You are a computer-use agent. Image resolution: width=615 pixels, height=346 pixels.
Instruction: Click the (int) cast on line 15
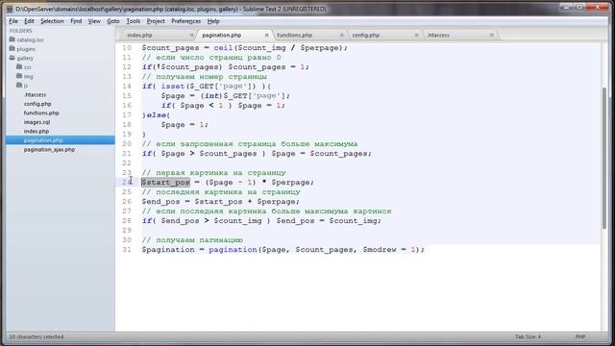211,96
